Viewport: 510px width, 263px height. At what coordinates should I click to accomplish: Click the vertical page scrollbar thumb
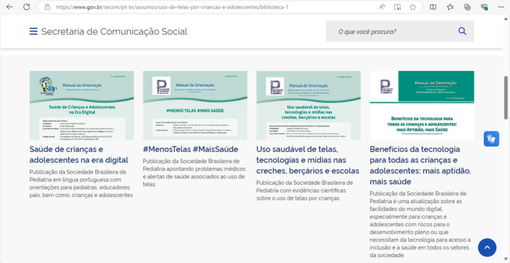(506, 98)
